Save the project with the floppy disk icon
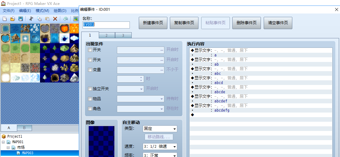This screenshot has width=340, height=157. [x=20, y=19]
